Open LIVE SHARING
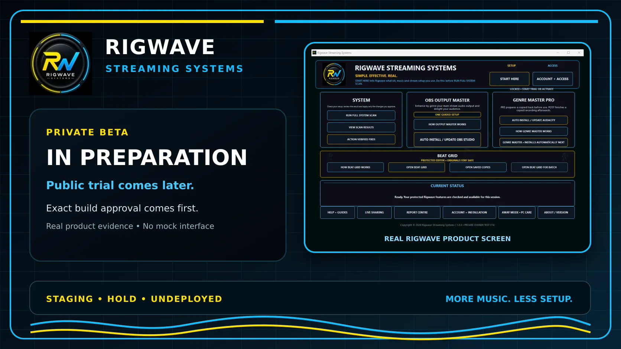621x349 pixels. [374, 213]
